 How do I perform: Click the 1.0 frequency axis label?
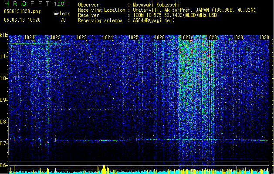pyautogui.click(x=4, y=78)
